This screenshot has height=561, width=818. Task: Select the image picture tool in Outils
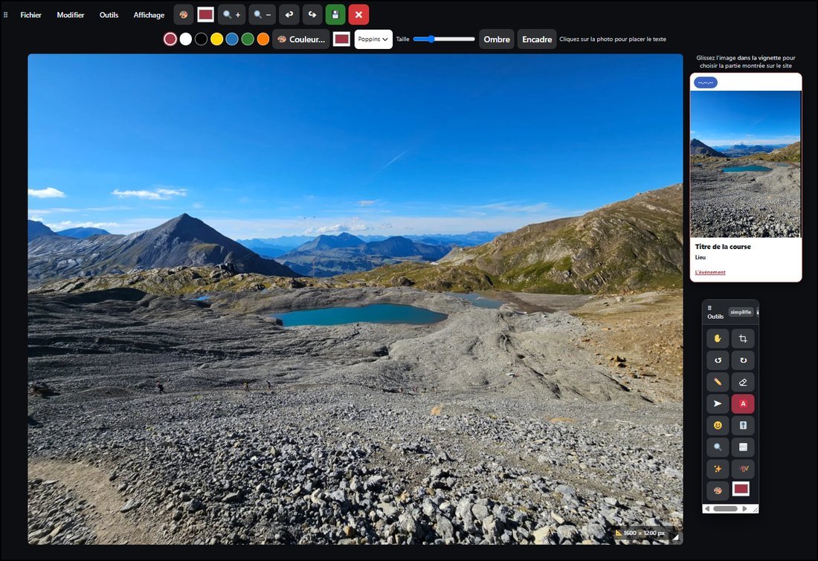(743, 447)
